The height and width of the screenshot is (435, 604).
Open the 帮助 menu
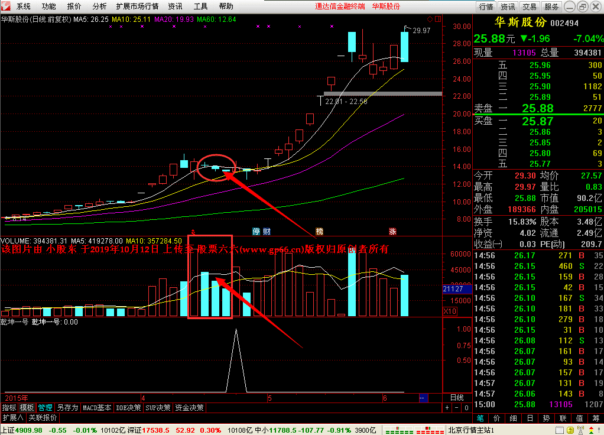pos(226,6)
